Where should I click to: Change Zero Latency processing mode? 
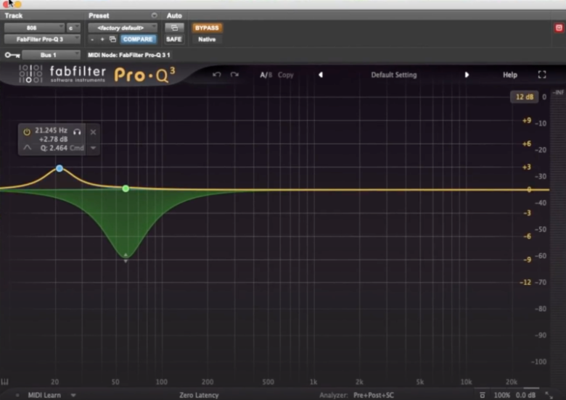[199, 395]
